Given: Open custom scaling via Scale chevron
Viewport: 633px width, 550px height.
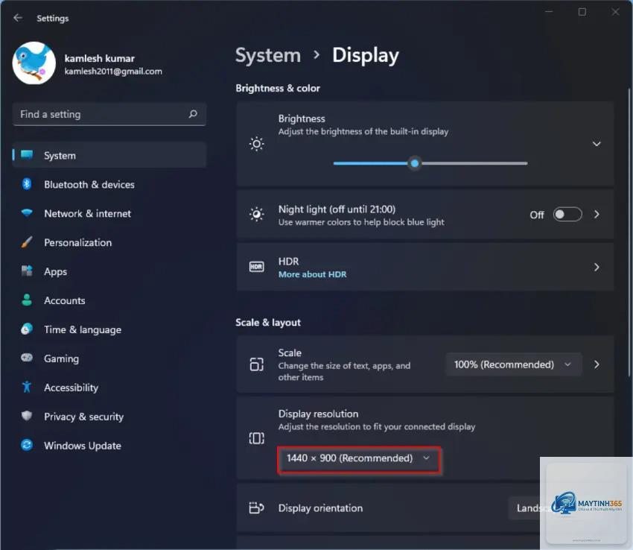Looking at the screenshot, I should pos(597,364).
